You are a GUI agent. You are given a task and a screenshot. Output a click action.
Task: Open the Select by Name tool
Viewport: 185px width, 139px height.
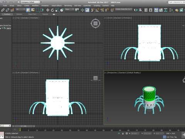33,10
